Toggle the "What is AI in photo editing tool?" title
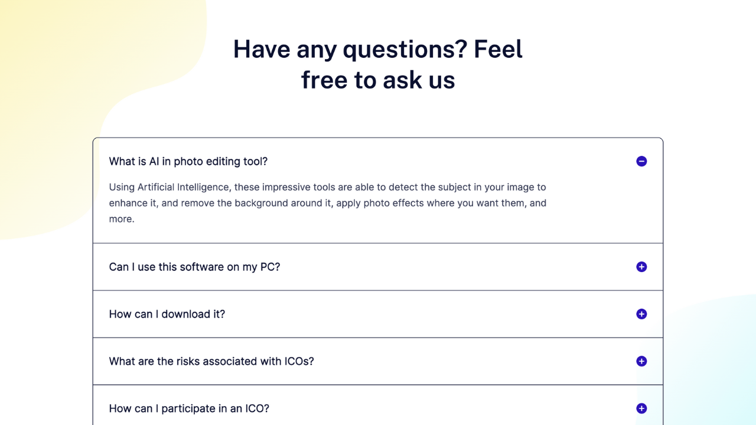The image size is (756, 425). [x=188, y=161]
